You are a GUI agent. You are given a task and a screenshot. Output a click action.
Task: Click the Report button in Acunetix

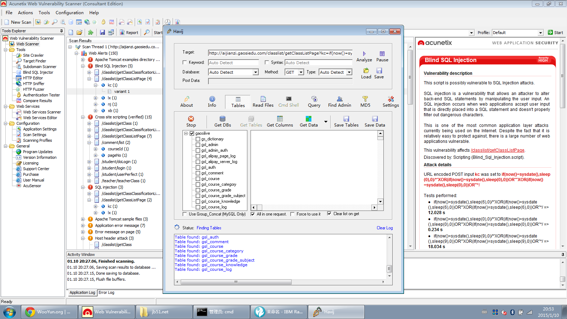pos(129,33)
